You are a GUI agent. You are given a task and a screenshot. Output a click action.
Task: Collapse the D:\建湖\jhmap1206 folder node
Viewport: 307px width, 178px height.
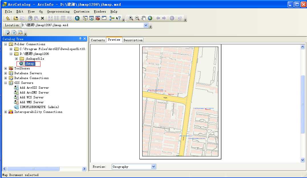(x=11, y=54)
